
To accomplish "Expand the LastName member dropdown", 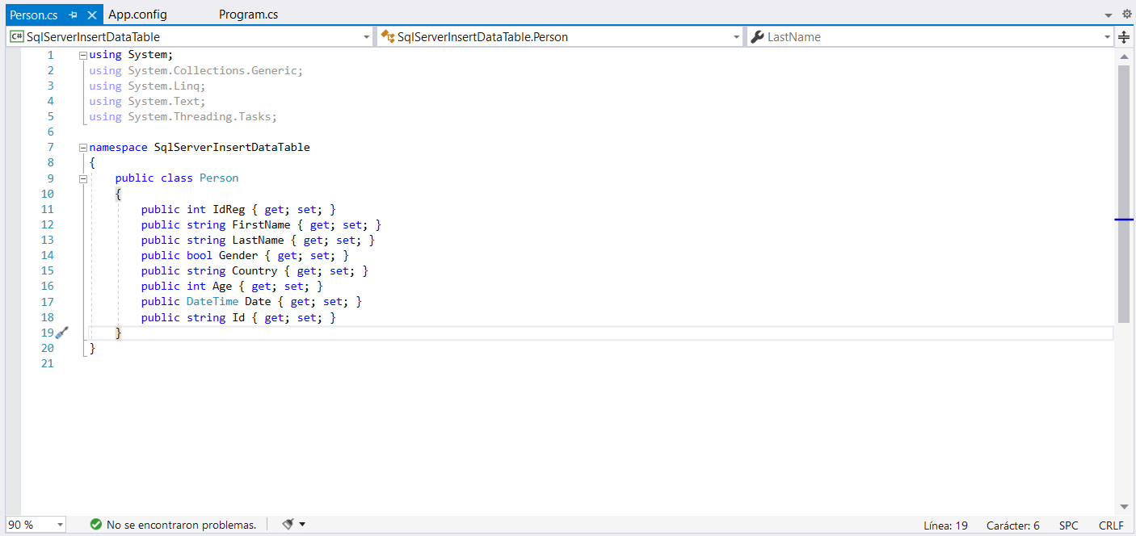I will (1107, 37).
